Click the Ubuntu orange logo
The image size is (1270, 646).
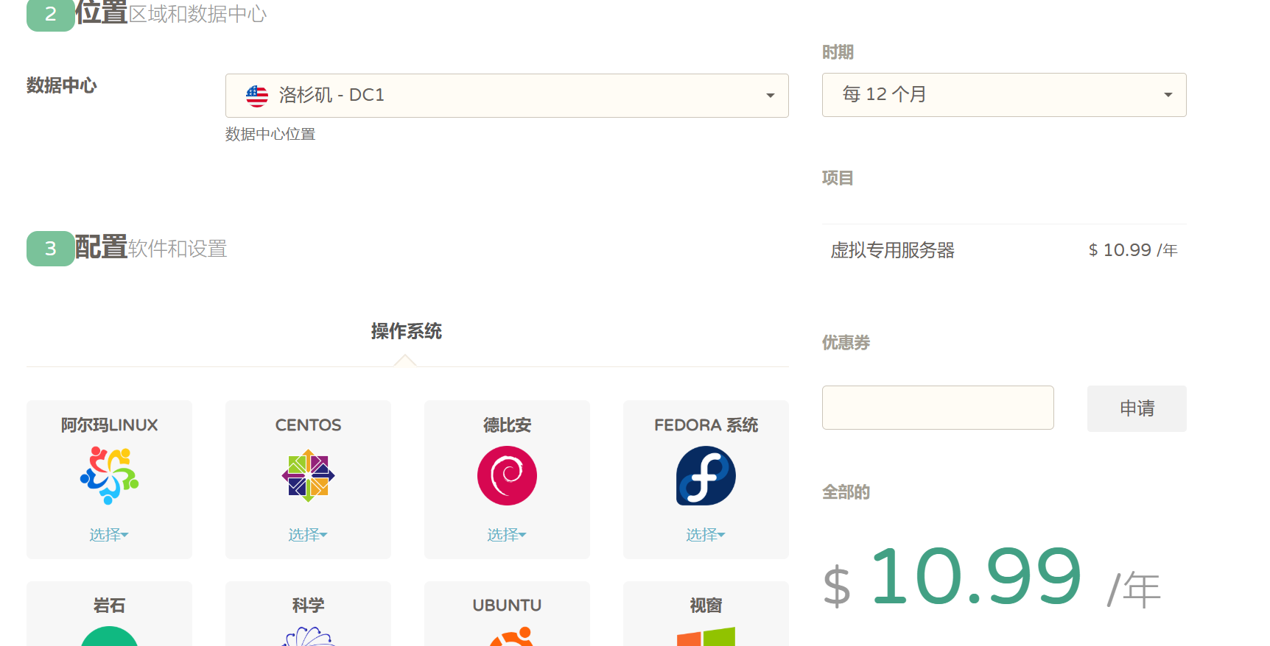[511, 637]
